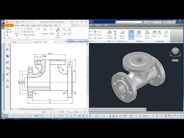This screenshot has height=138, width=184.
Task: Click Rotate Right in Foxit Reader
Action: tap(29, 35)
